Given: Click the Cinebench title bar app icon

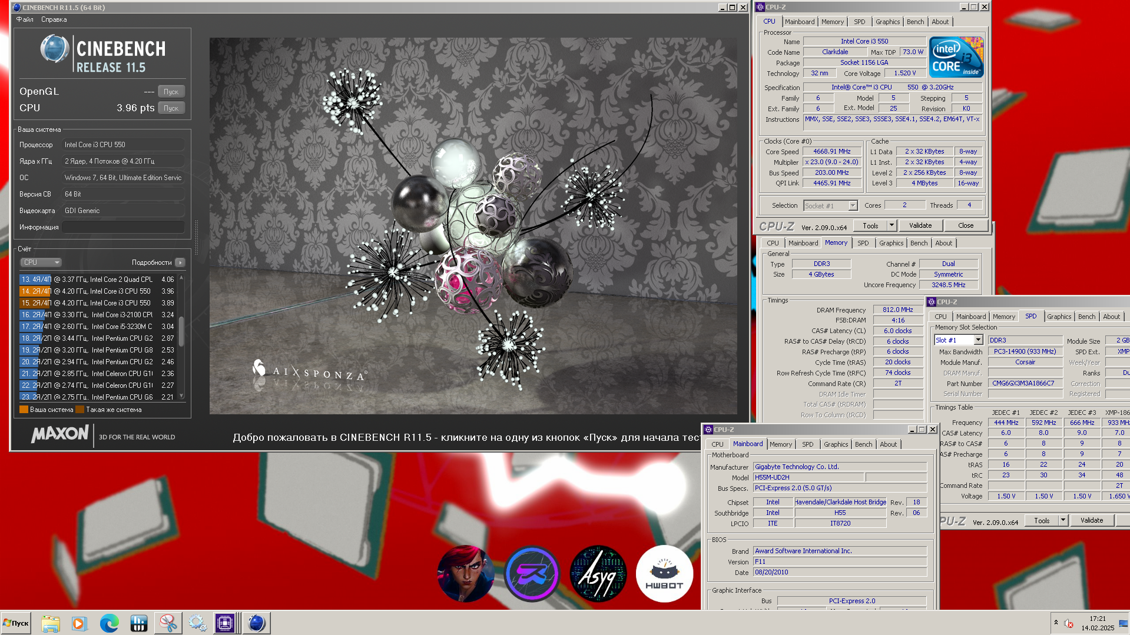Looking at the screenshot, I should click(16, 8).
